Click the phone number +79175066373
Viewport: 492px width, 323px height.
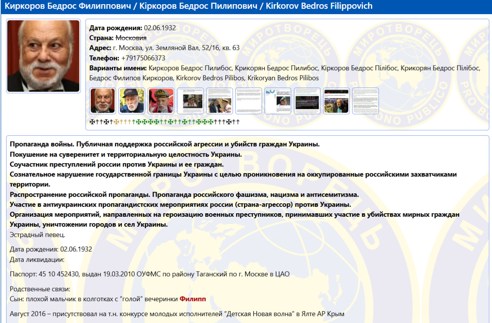(143, 58)
